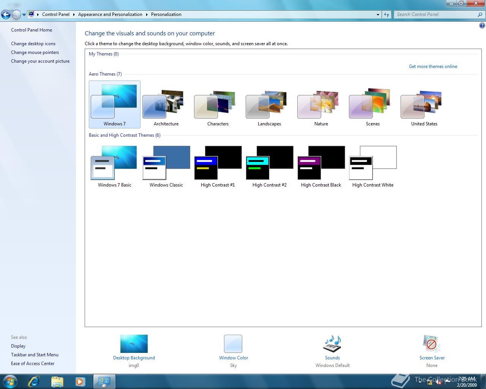Expand the arrow after Control Panel breadcrumb

click(74, 14)
